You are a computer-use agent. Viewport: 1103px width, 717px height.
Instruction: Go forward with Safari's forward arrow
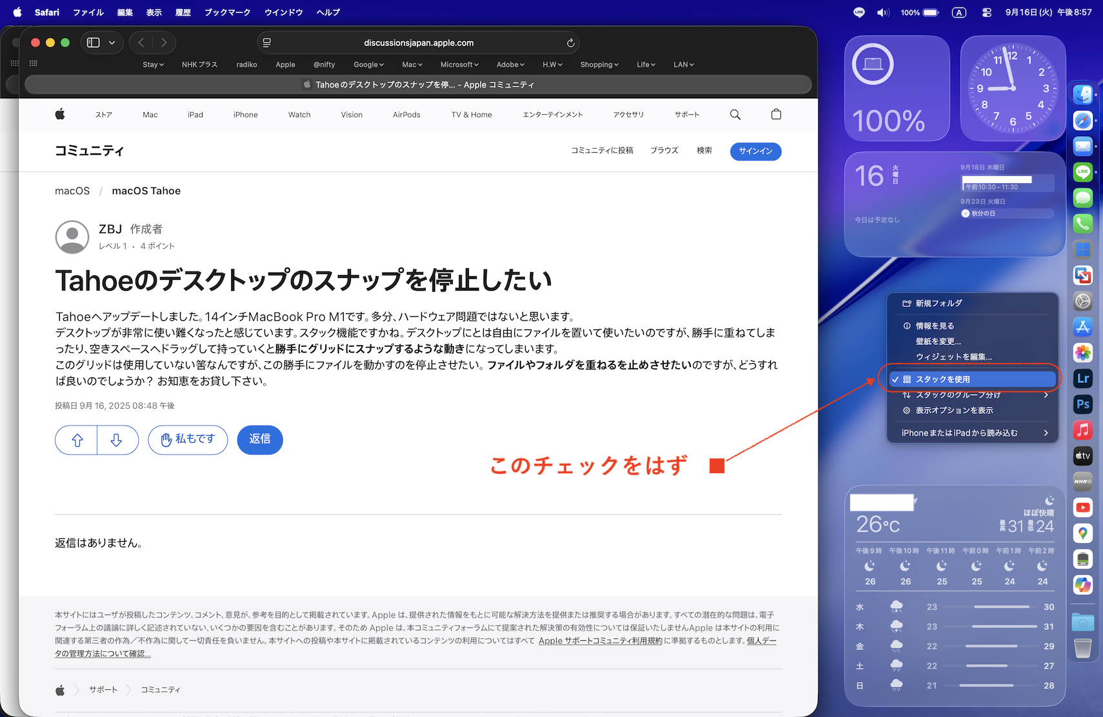[164, 43]
